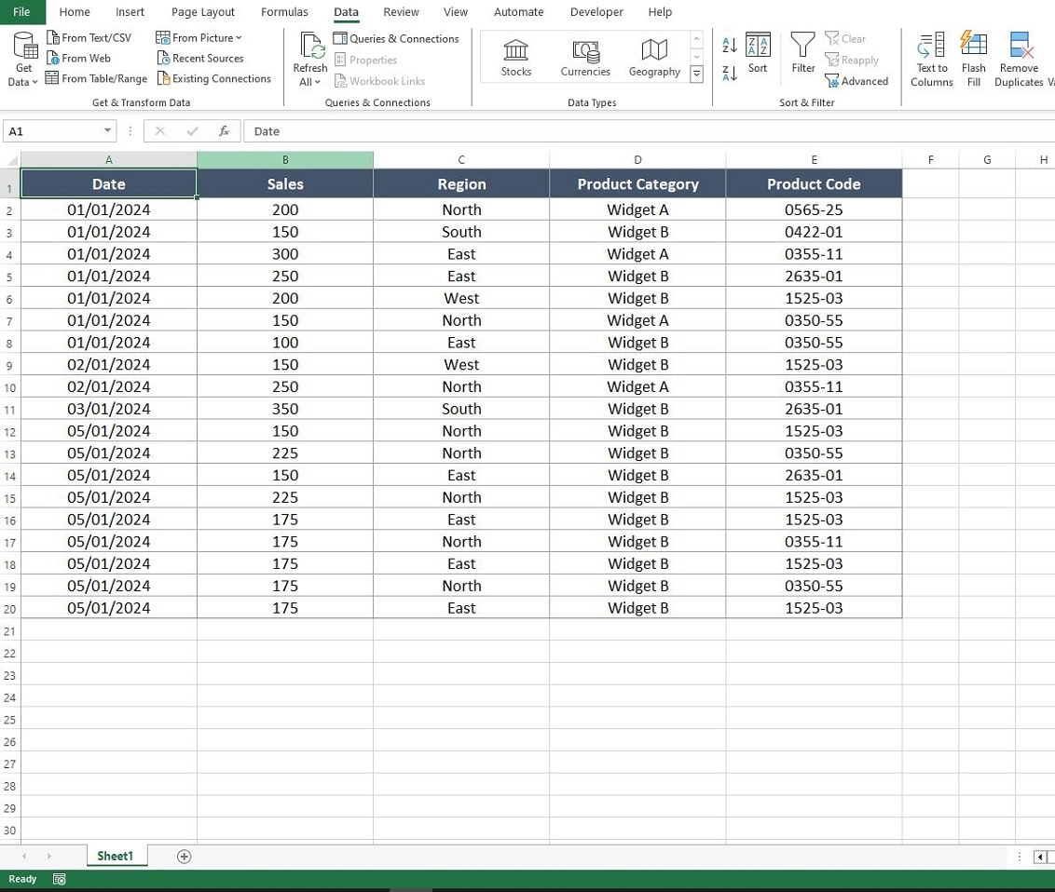Image resolution: width=1055 pixels, height=892 pixels.
Task: Apply a Filter to the data
Action: tap(802, 58)
